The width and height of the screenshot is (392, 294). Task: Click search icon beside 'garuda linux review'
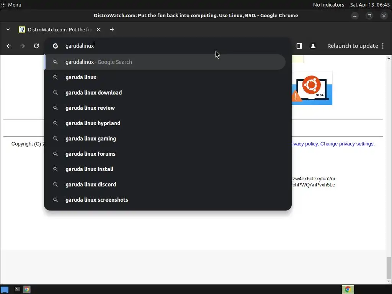point(56,108)
